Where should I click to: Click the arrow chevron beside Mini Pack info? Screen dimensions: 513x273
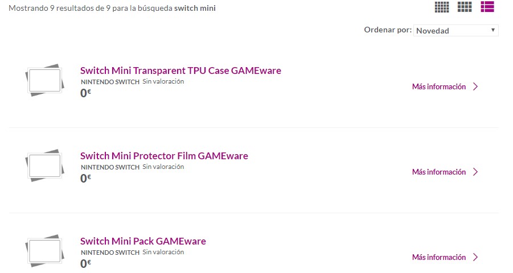pos(476,258)
